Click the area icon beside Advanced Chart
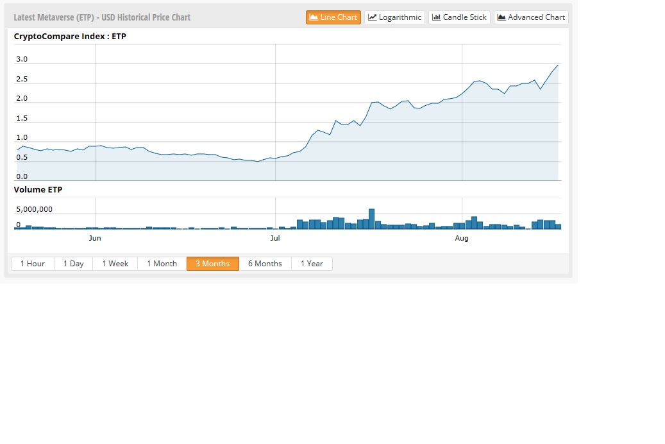This screenshot has height=444, width=665. coord(501,17)
